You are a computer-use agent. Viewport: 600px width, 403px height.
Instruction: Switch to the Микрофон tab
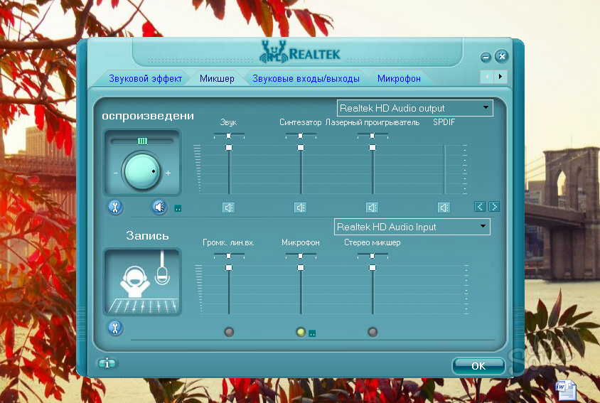pos(399,78)
